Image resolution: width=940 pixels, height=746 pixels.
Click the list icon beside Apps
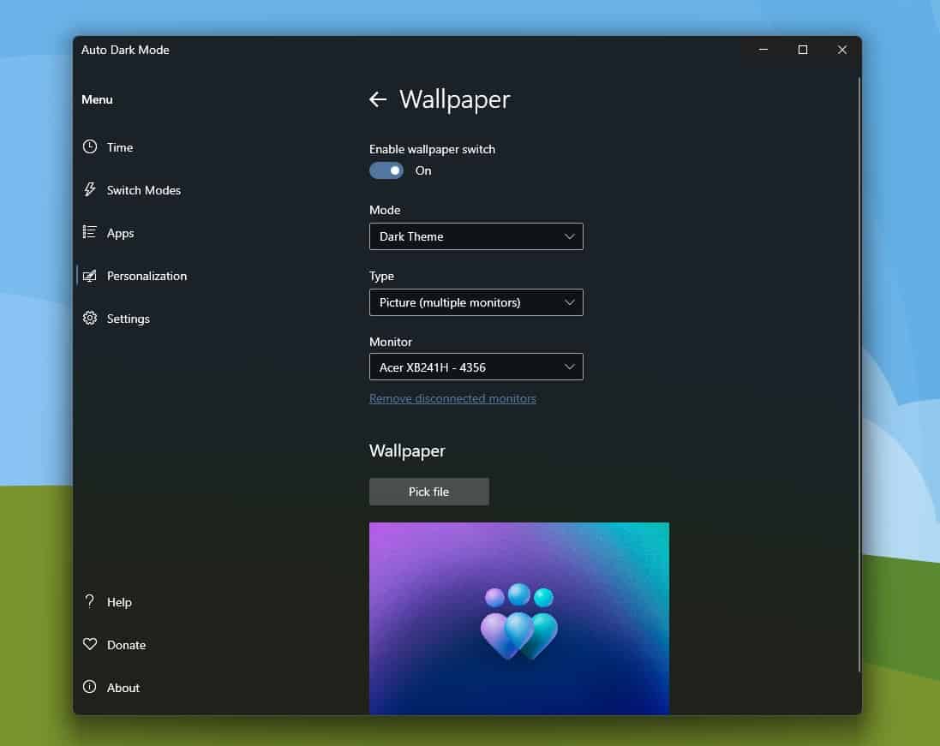pyautogui.click(x=90, y=232)
